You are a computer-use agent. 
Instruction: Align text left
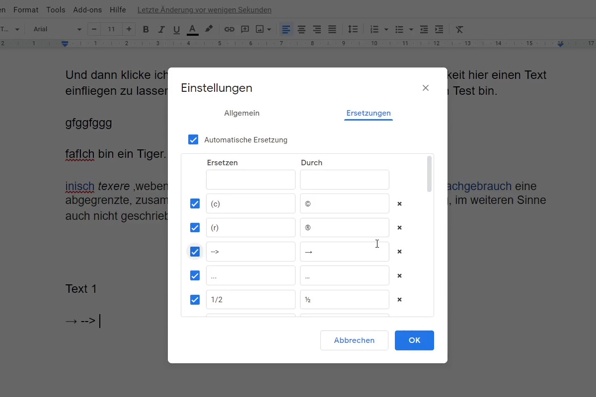pyautogui.click(x=286, y=29)
